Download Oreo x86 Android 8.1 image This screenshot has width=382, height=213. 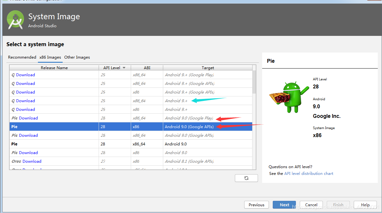pos(32,161)
